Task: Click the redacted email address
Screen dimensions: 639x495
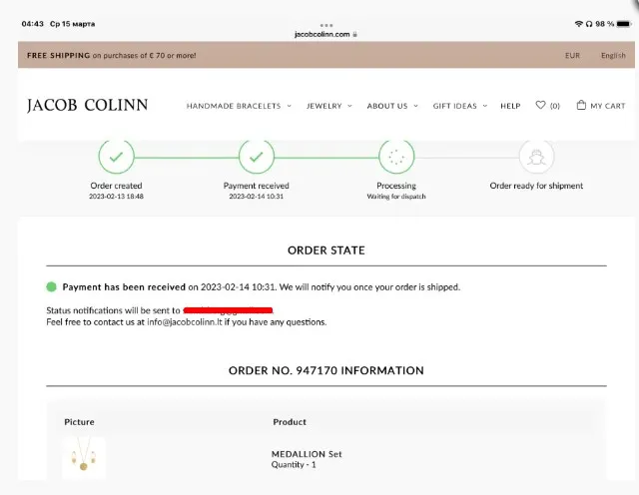Action: (x=228, y=310)
